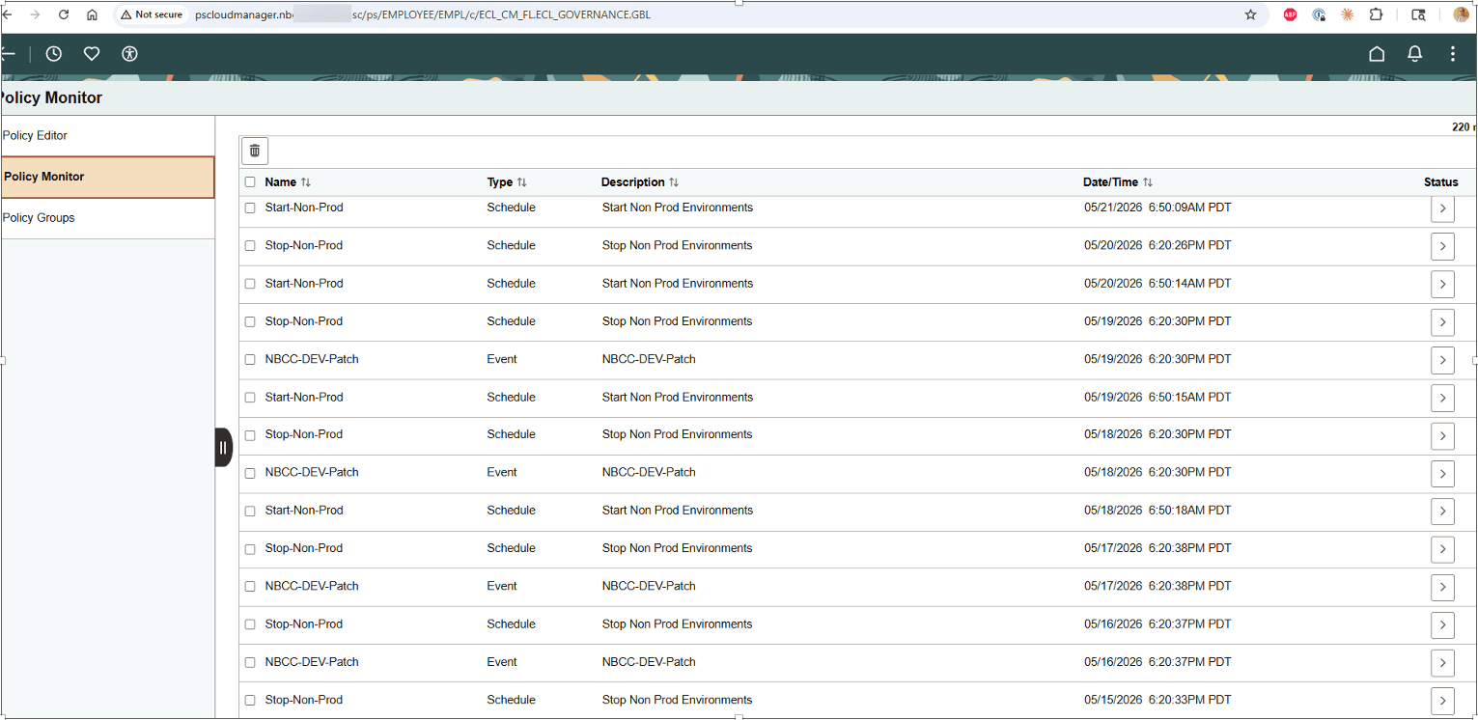Open the ABP extension icon
1478x720 pixels.
pos(1291,14)
